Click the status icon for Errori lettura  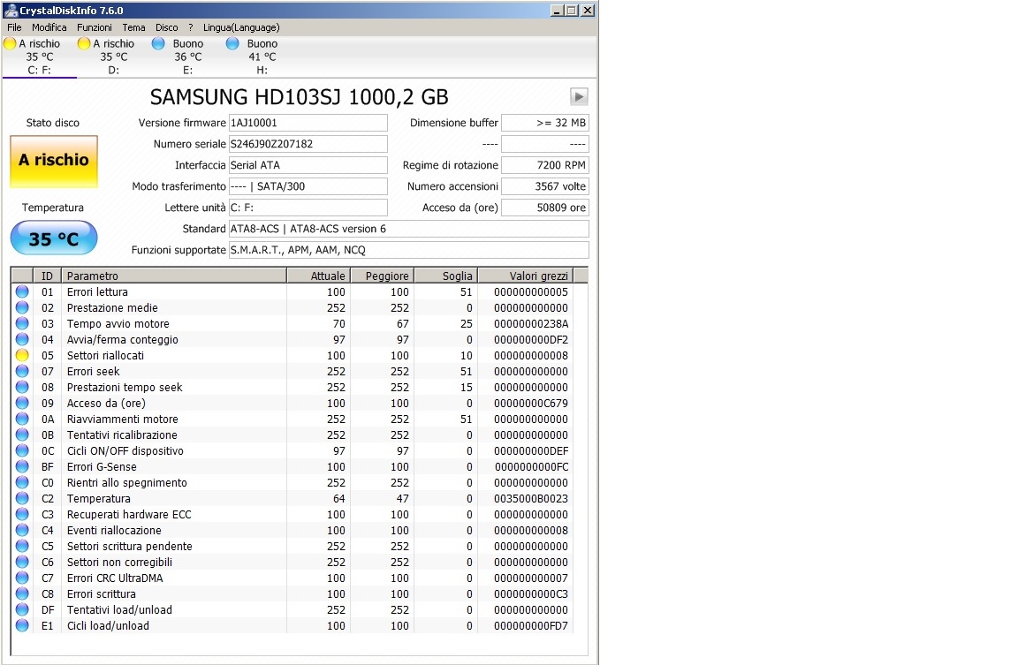pos(22,292)
